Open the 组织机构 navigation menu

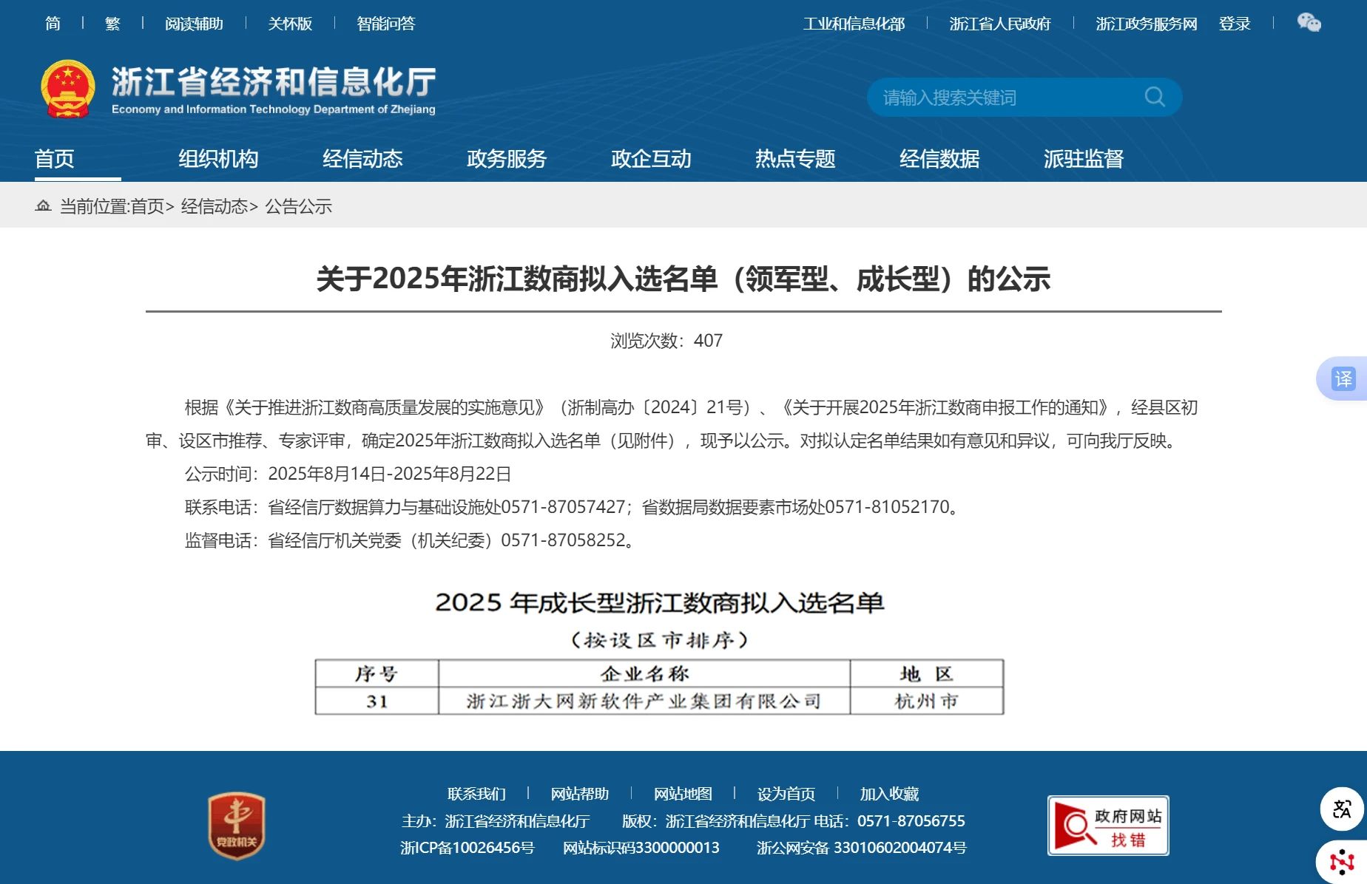click(218, 159)
